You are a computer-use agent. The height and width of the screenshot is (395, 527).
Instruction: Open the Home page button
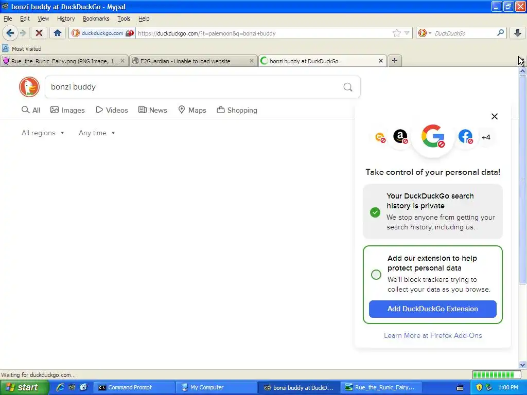[x=58, y=33]
